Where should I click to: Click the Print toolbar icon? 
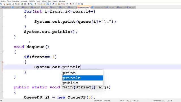pos(9,4)
